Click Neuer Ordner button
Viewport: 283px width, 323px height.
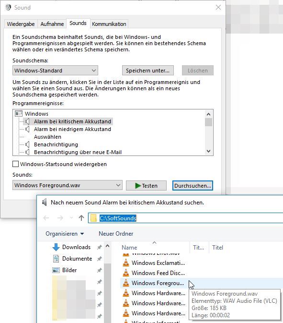(x=116, y=234)
